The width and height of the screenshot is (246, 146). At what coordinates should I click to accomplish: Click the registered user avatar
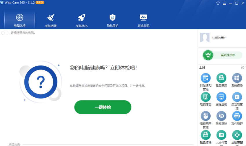[x=205, y=38]
